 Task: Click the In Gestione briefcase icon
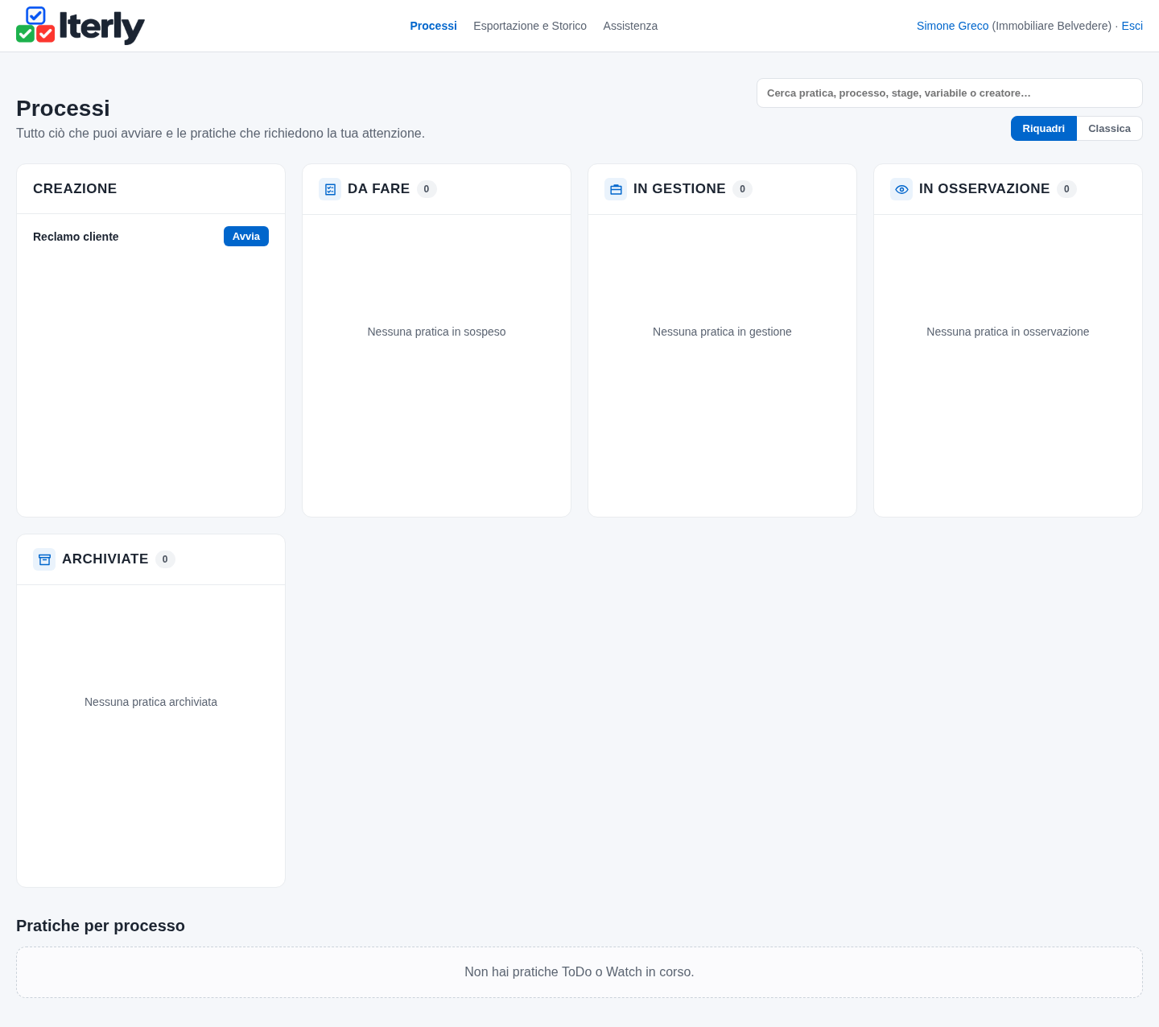[616, 189]
